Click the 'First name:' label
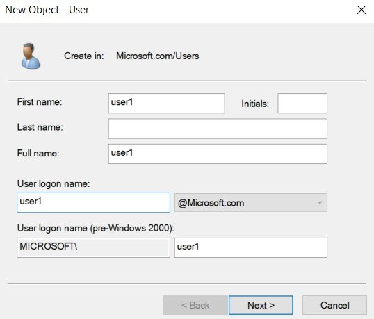The height and width of the screenshot is (319, 374). pyautogui.click(x=40, y=102)
